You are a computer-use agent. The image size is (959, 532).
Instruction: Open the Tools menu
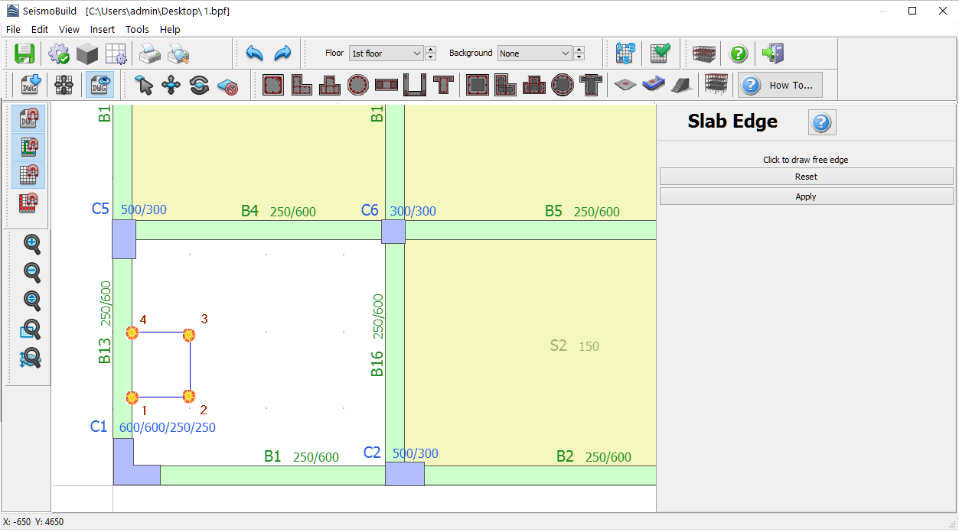click(x=137, y=29)
